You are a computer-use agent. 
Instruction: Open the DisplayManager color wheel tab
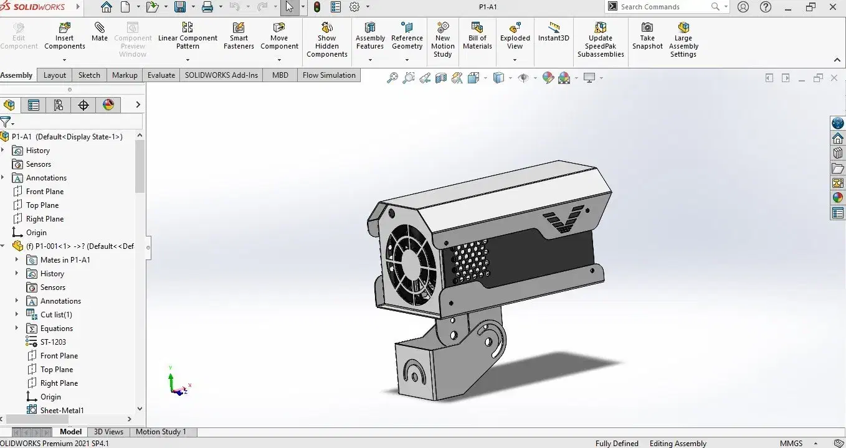pos(108,105)
